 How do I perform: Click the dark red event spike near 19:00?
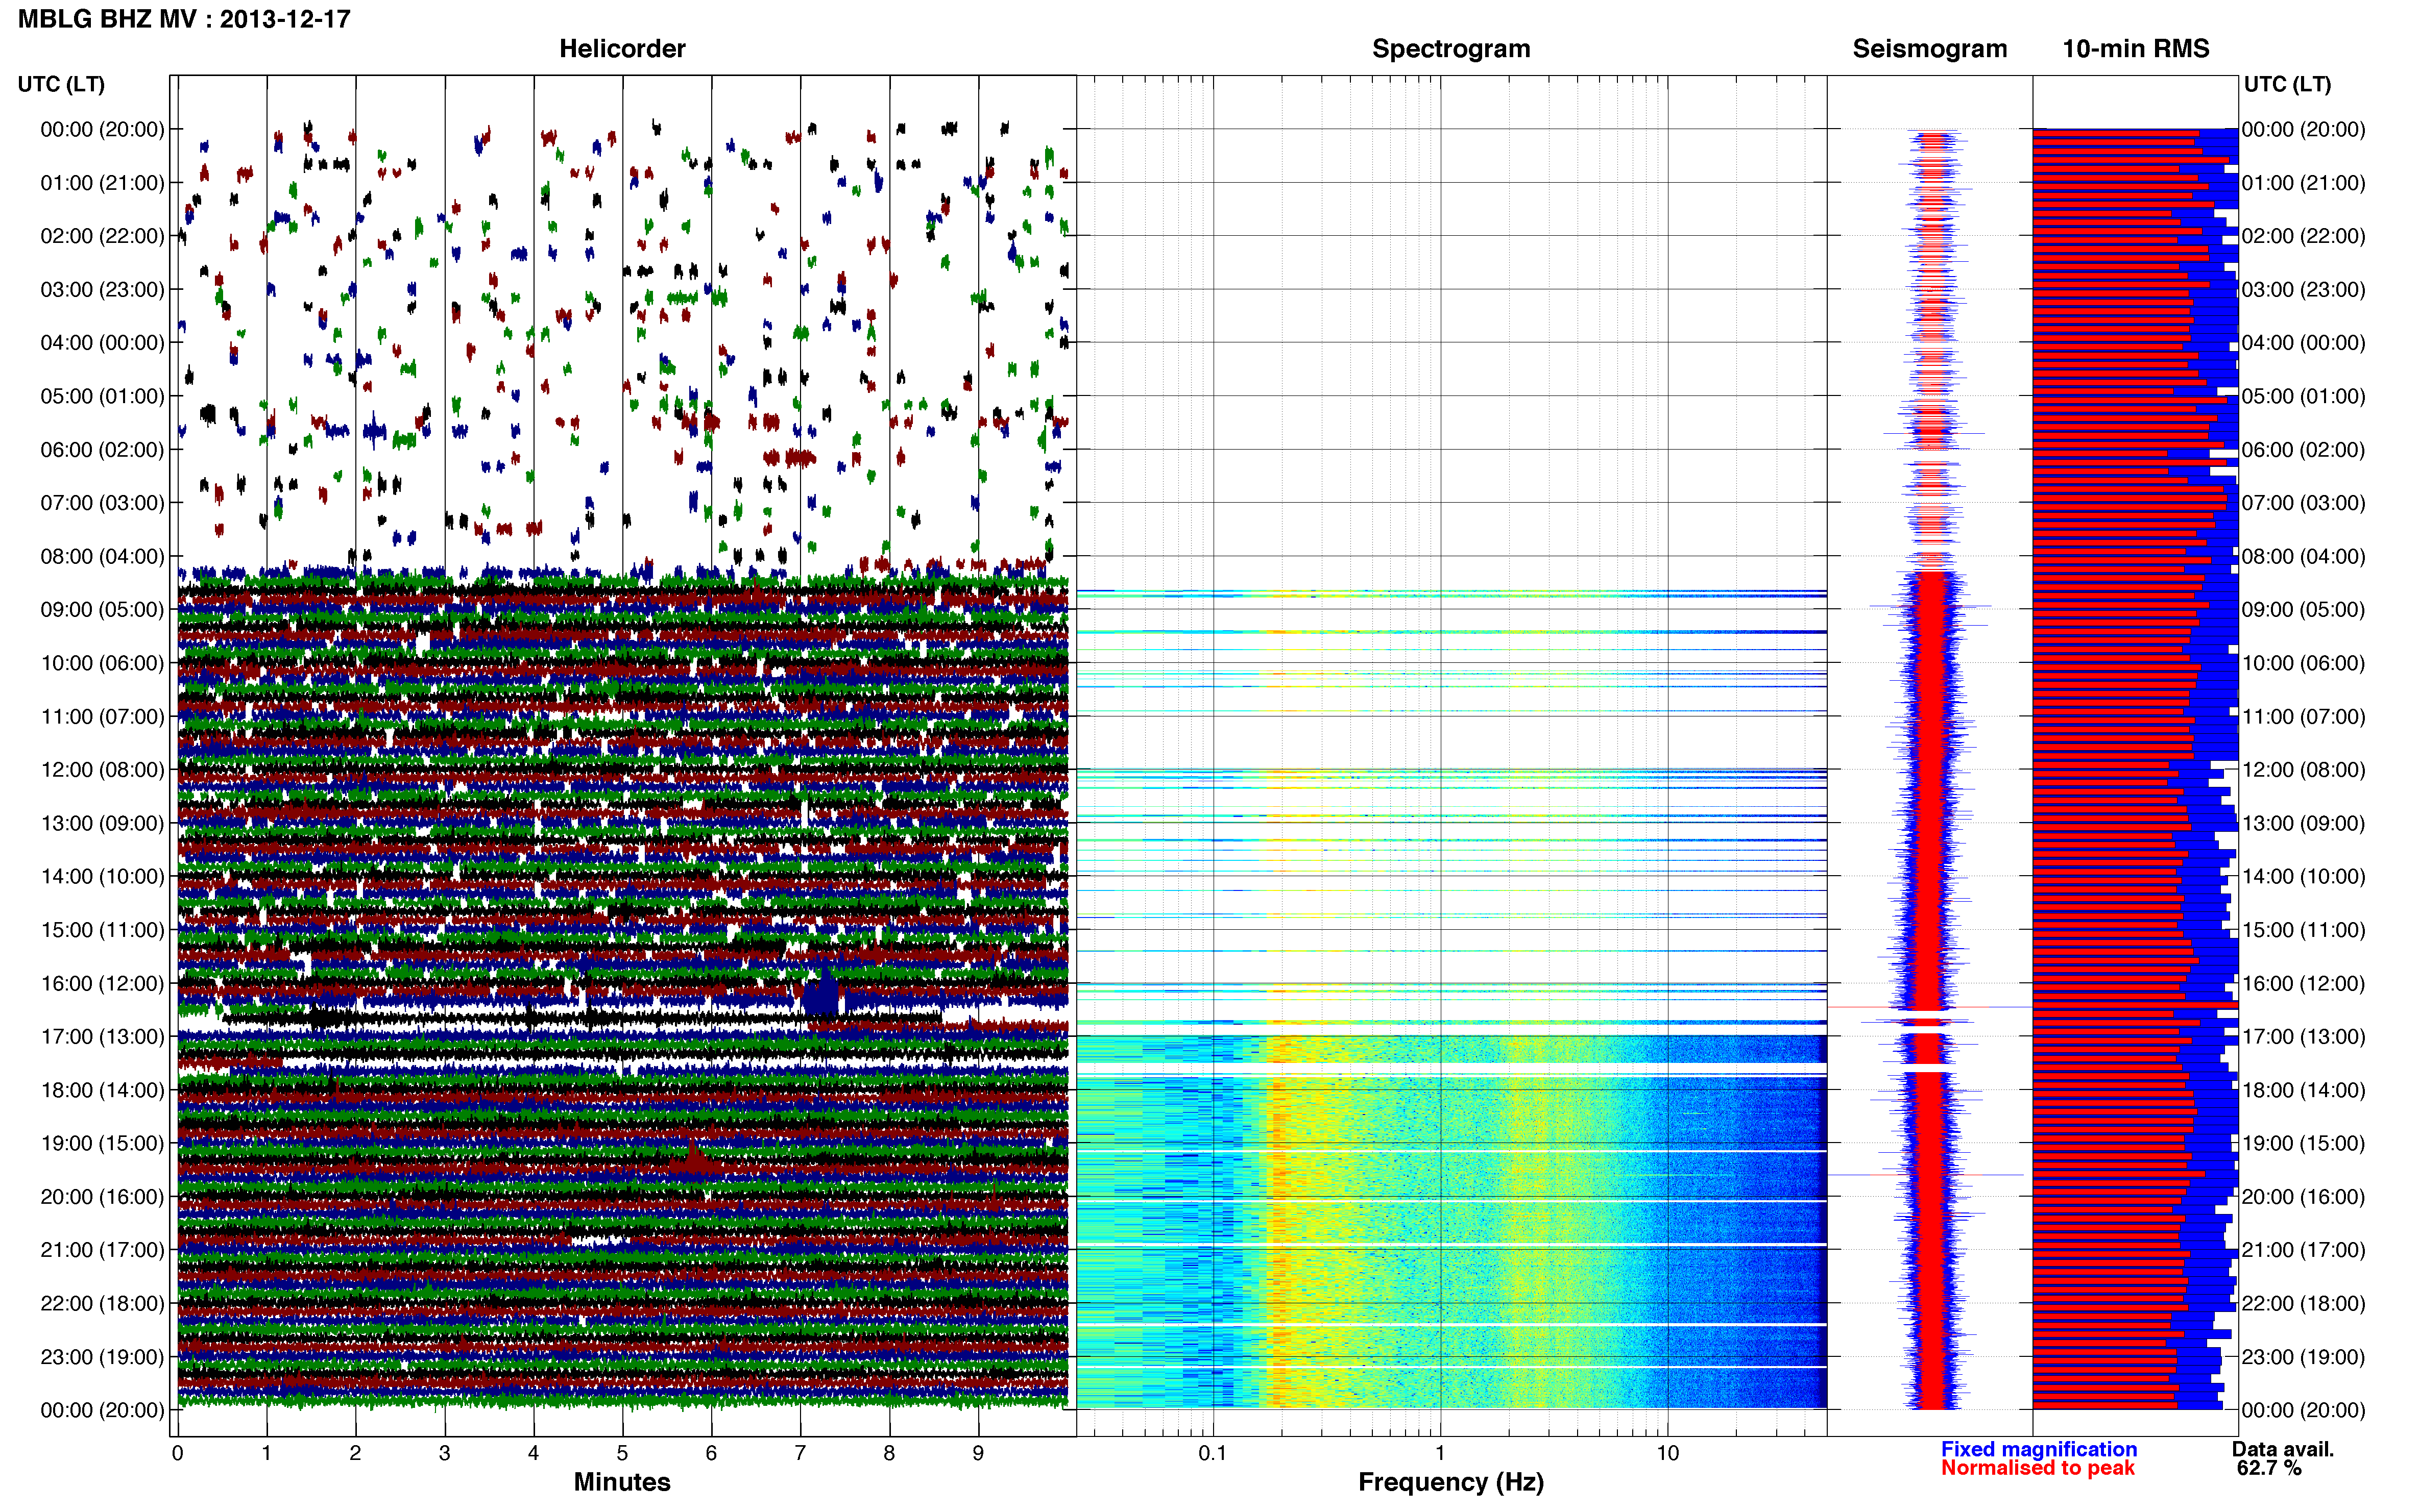[x=694, y=1157]
